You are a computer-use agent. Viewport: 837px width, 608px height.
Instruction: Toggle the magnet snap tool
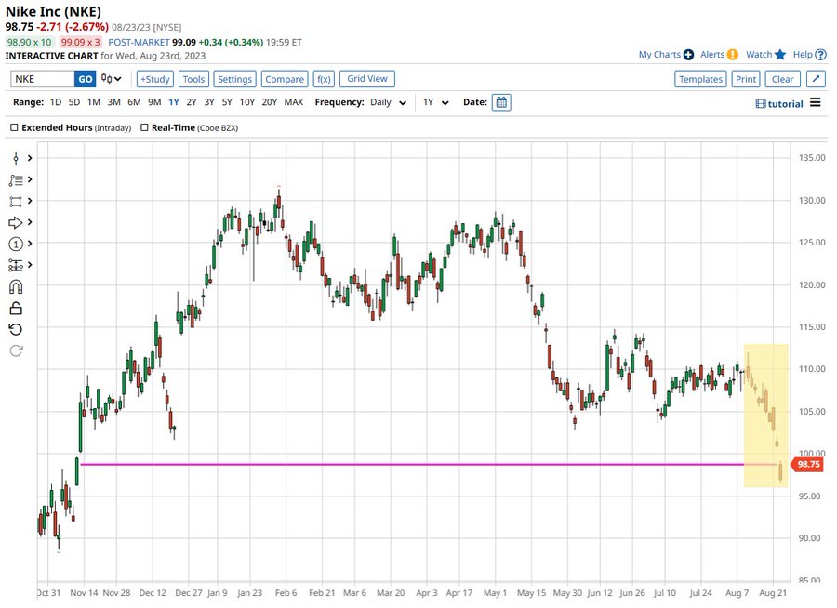[x=16, y=287]
